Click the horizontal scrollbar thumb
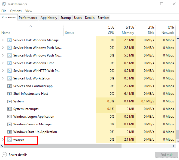 pyautogui.click(x=63, y=146)
